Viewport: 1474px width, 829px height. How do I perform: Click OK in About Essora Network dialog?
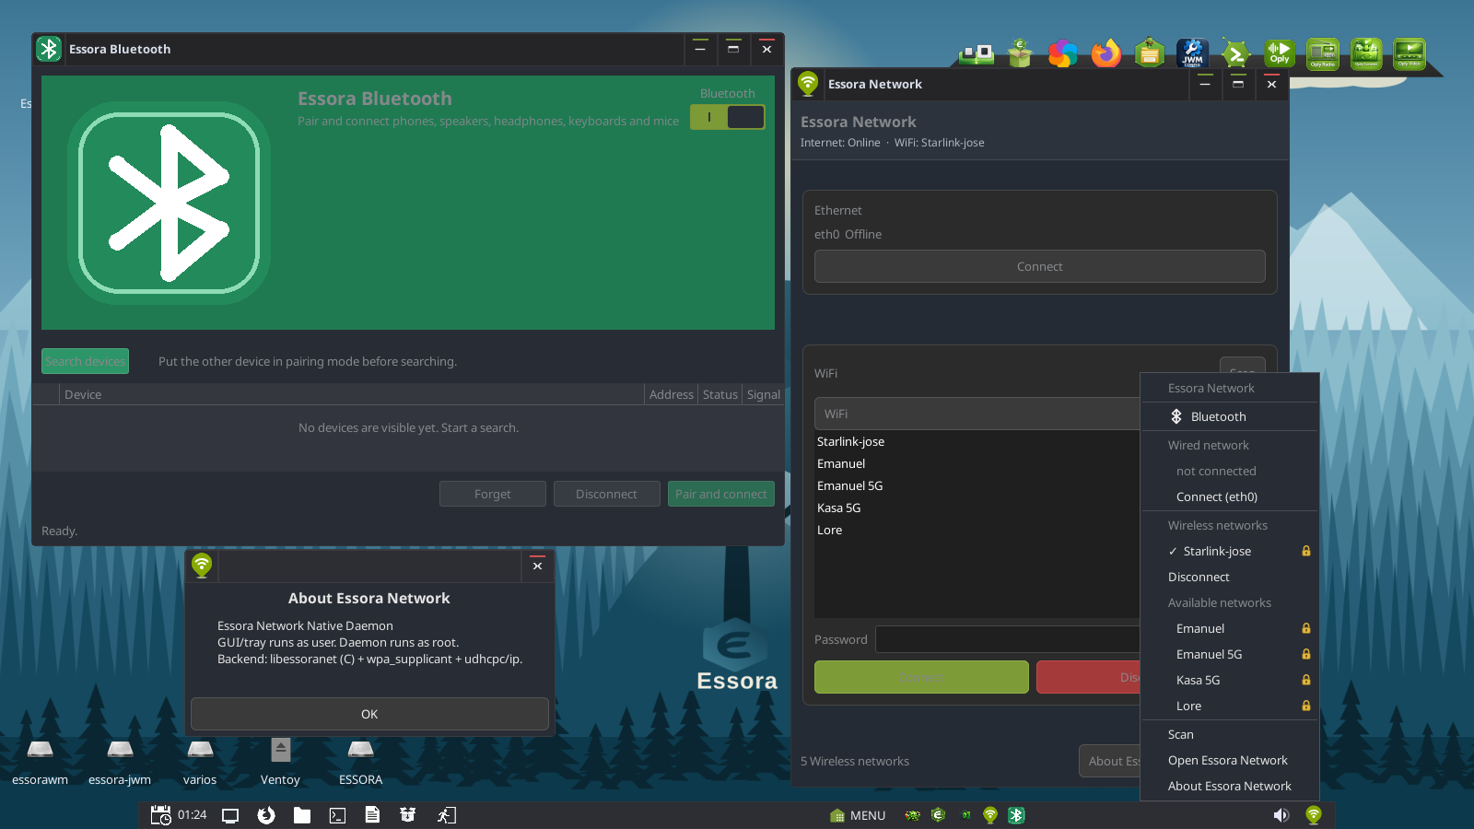[x=369, y=714]
